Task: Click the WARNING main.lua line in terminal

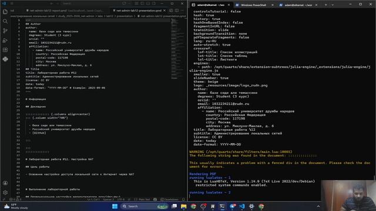Action: (241, 152)
